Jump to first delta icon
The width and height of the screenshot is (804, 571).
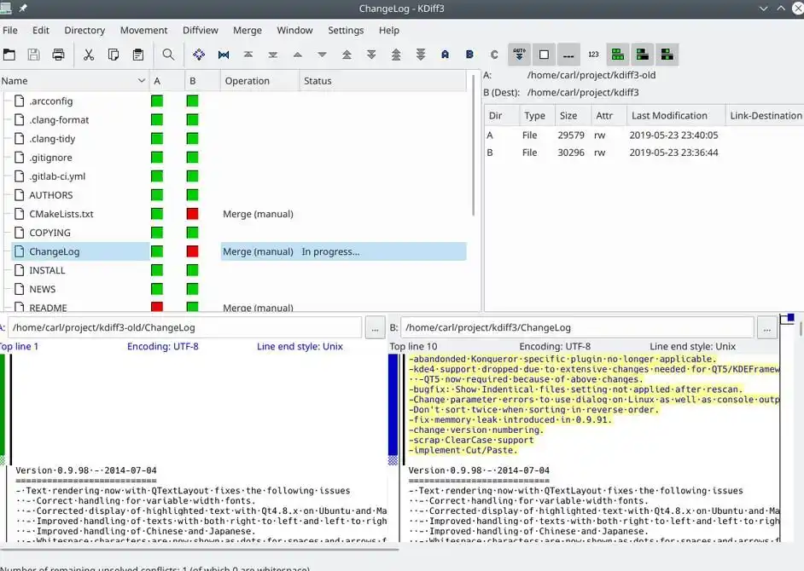point(248,55)
